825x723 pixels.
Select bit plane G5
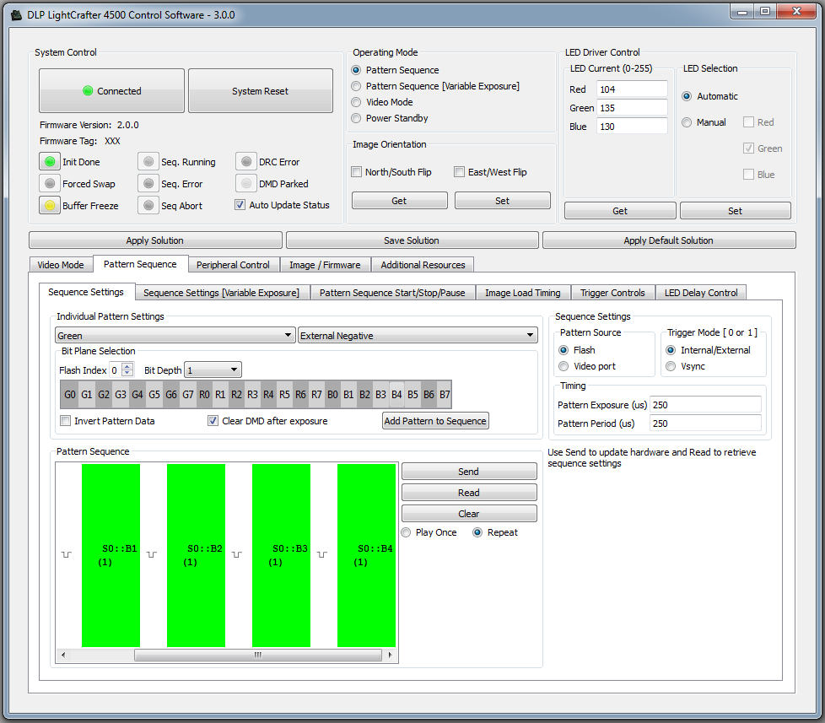click(x=154, y=395)
